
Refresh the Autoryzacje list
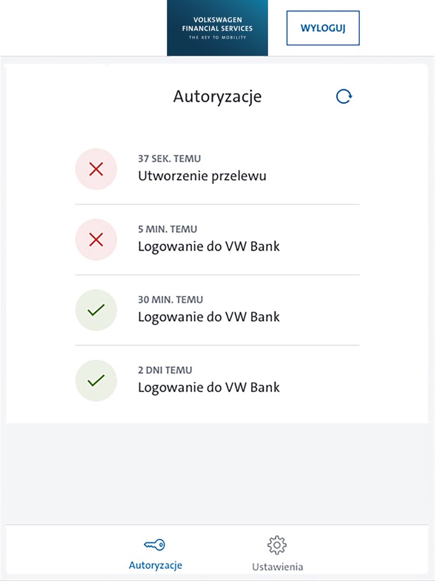[344, 97]
